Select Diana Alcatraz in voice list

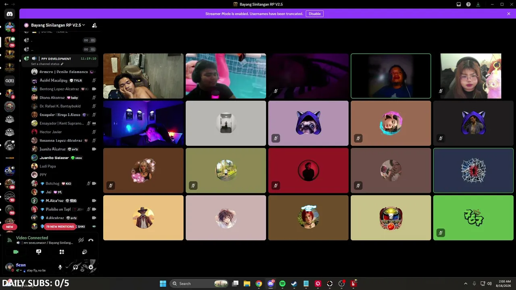[x=64, y=97]
